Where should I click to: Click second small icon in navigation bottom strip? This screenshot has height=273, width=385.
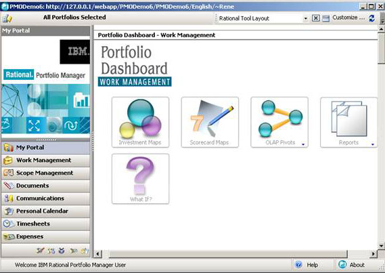coord(51,251)
